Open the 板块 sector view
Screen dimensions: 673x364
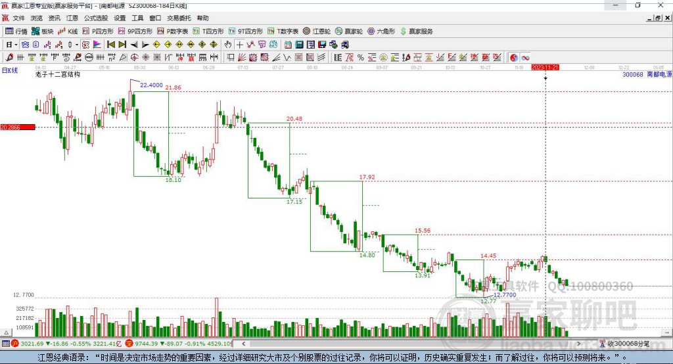click(x=43, y=32)
